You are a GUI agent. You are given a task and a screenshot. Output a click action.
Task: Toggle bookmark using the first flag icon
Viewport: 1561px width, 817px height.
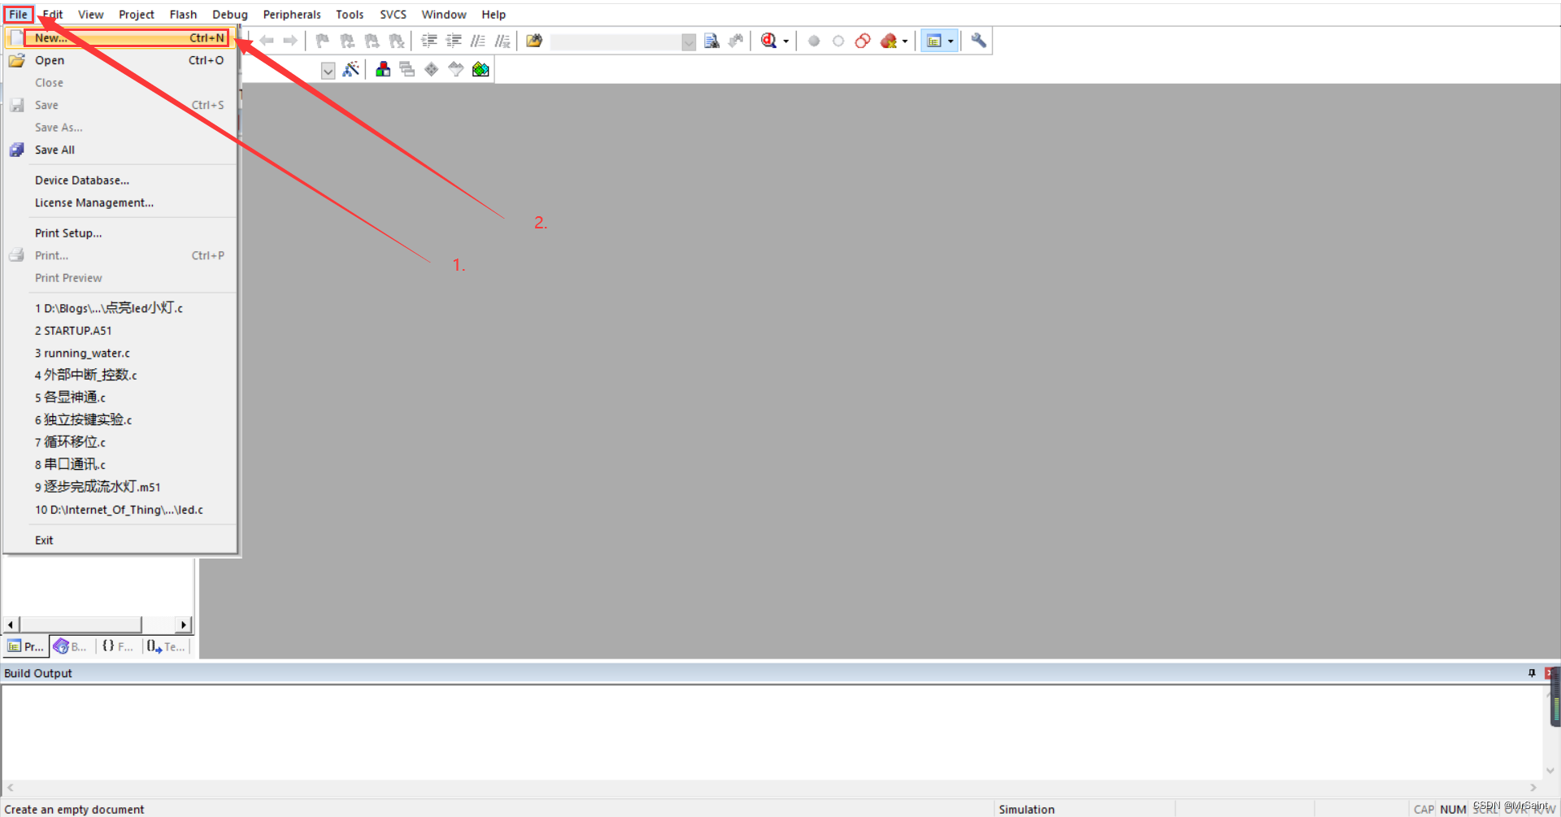point(323,41)
